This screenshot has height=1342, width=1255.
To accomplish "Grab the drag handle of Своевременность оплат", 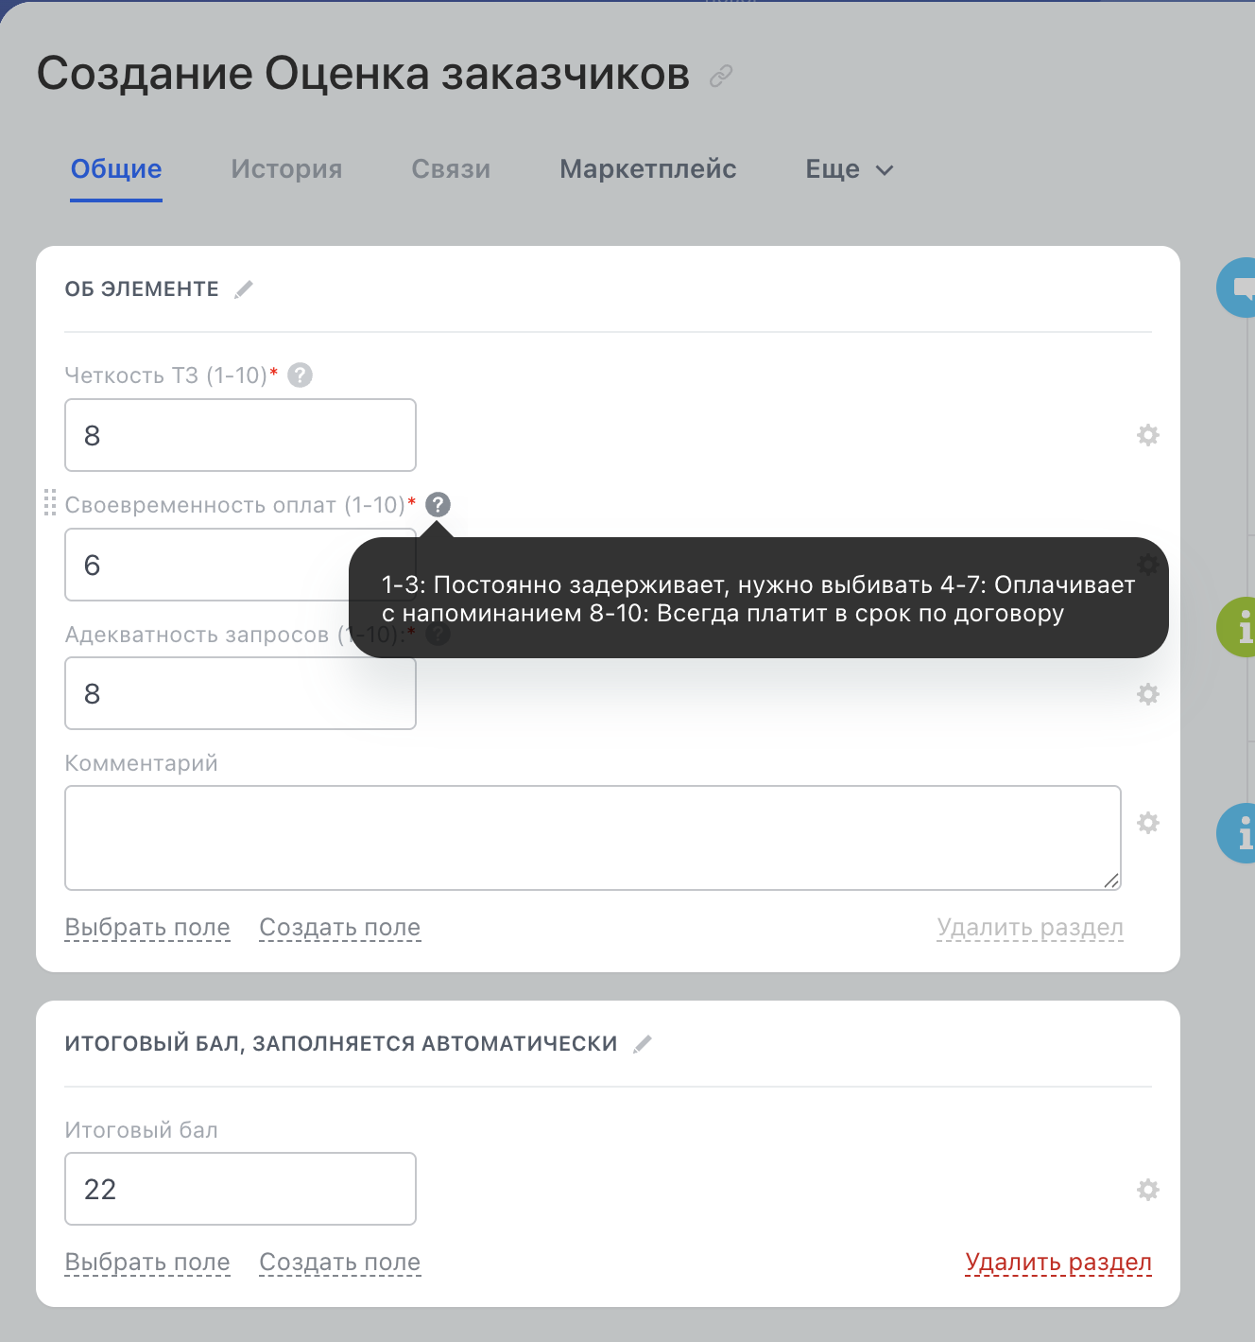I will pos(50,502).
